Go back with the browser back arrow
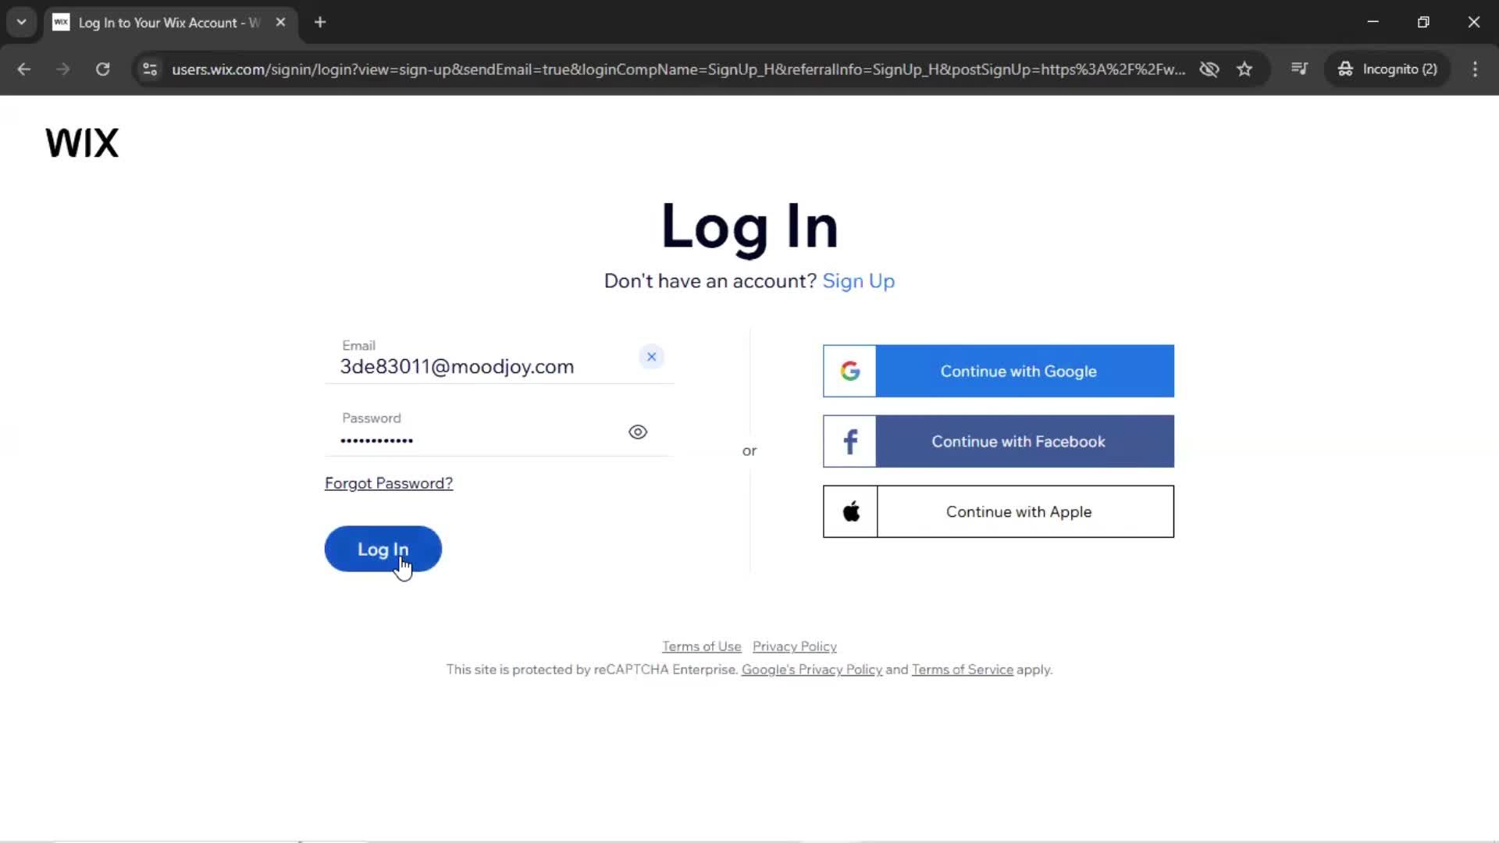 pos(23,69)
